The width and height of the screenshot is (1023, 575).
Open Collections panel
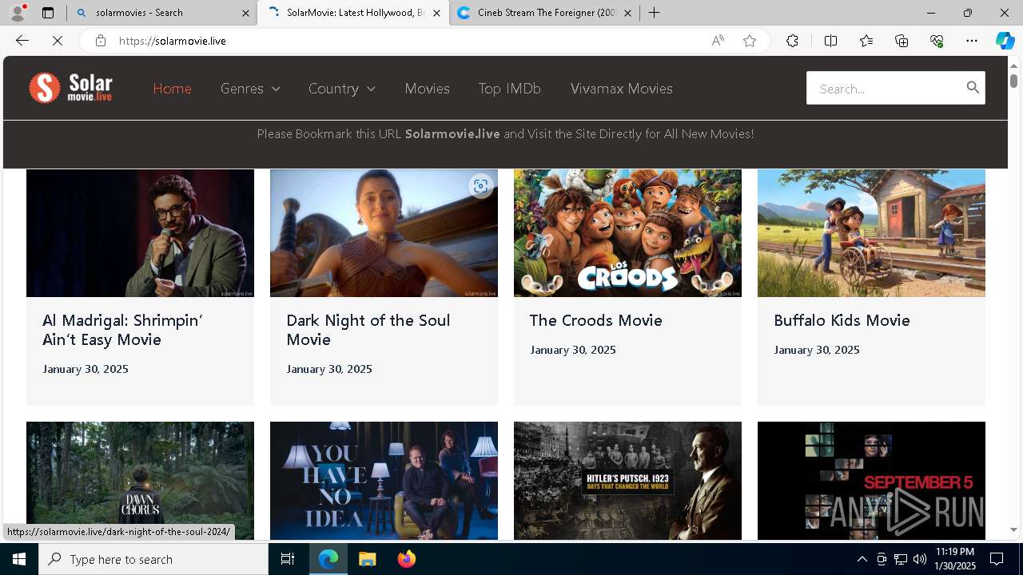tap(902, 41)
